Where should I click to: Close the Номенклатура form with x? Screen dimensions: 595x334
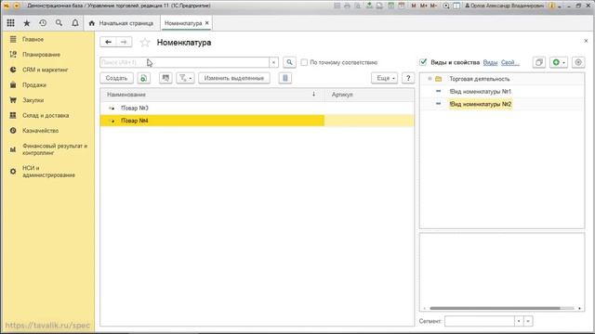(x=586, y=41)
